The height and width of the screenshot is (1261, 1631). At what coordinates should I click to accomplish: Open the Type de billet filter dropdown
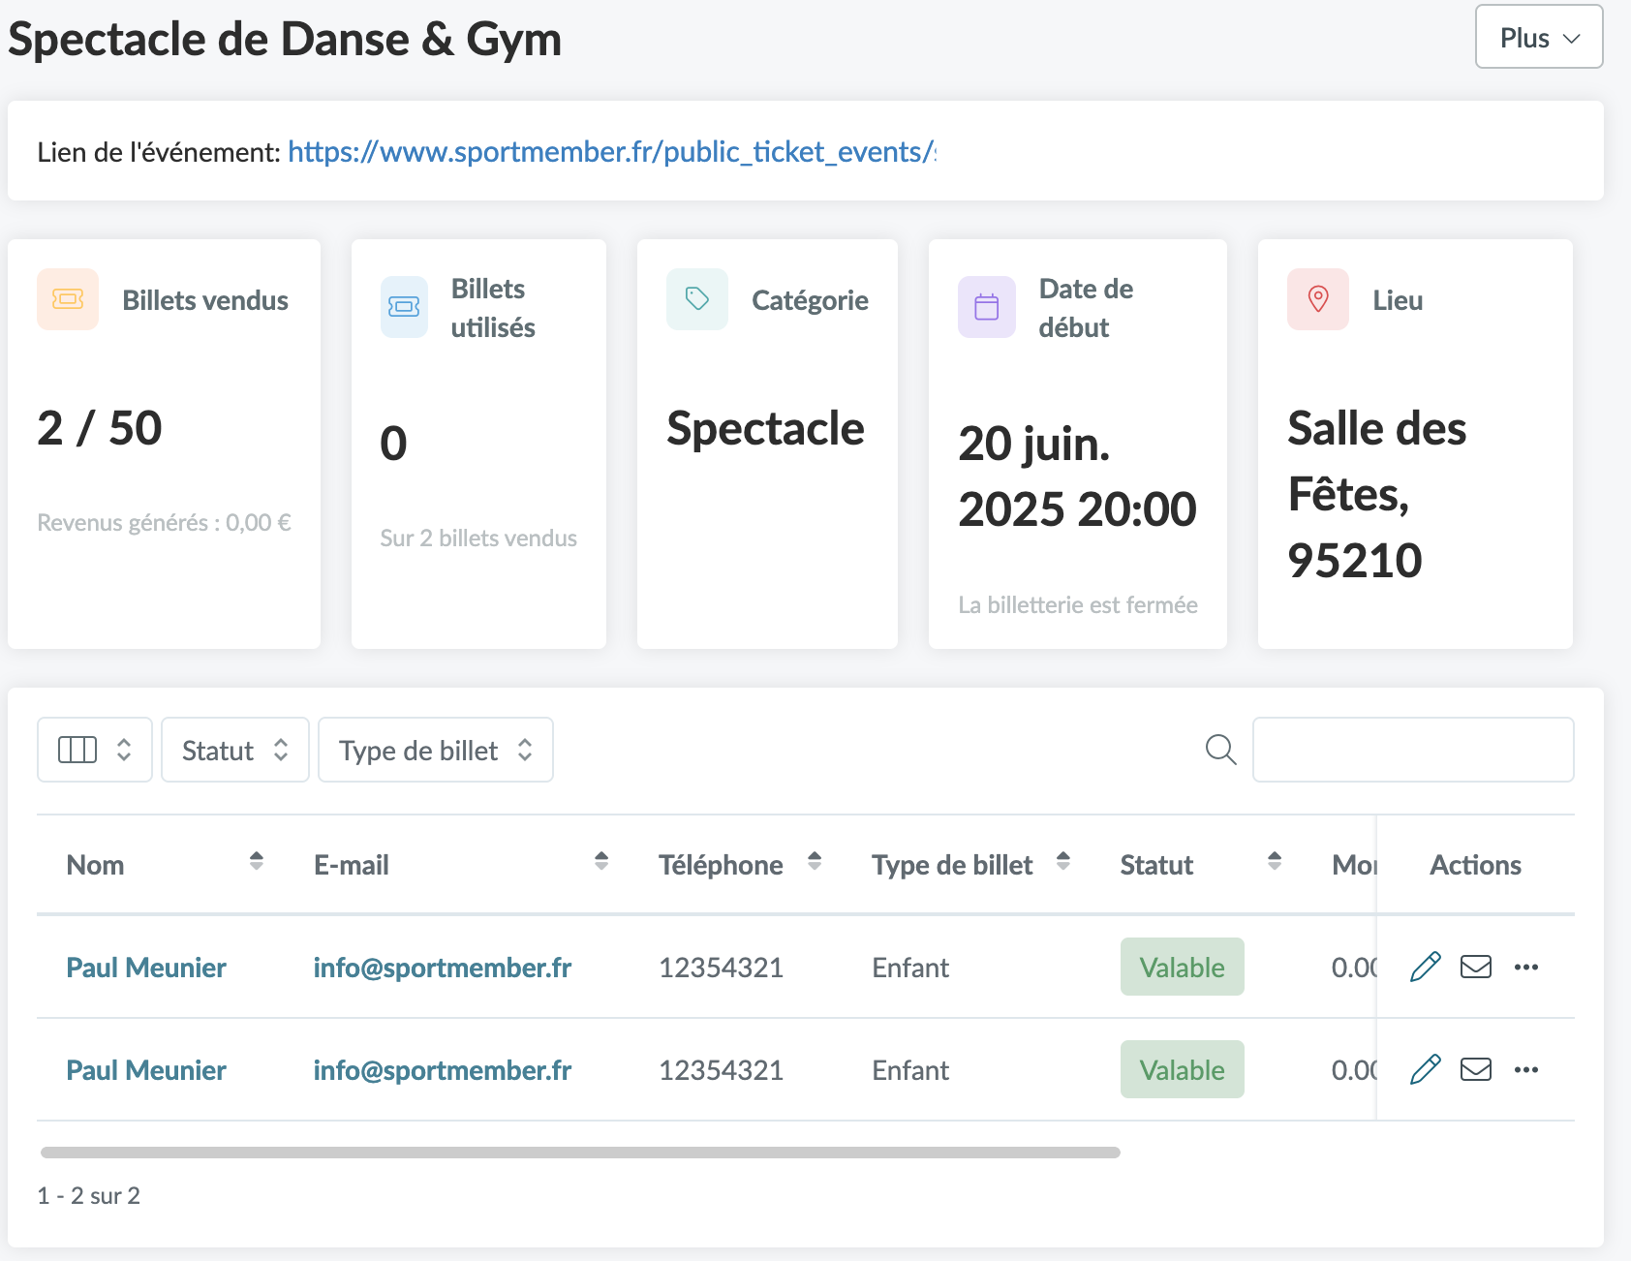(435, 750)
